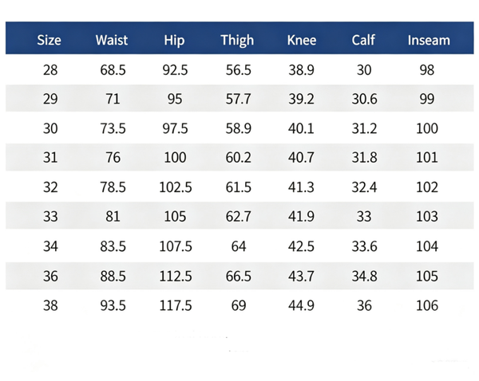This screenshot has height=381, width=479.
Task: Click size 33 in the Size column
Action: coord(50,216)
